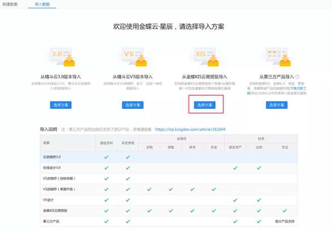332x231 pixels.
Task: Choose plan under 从金蝶KIS云商贸版导入
Action: (x=205, y=105)
